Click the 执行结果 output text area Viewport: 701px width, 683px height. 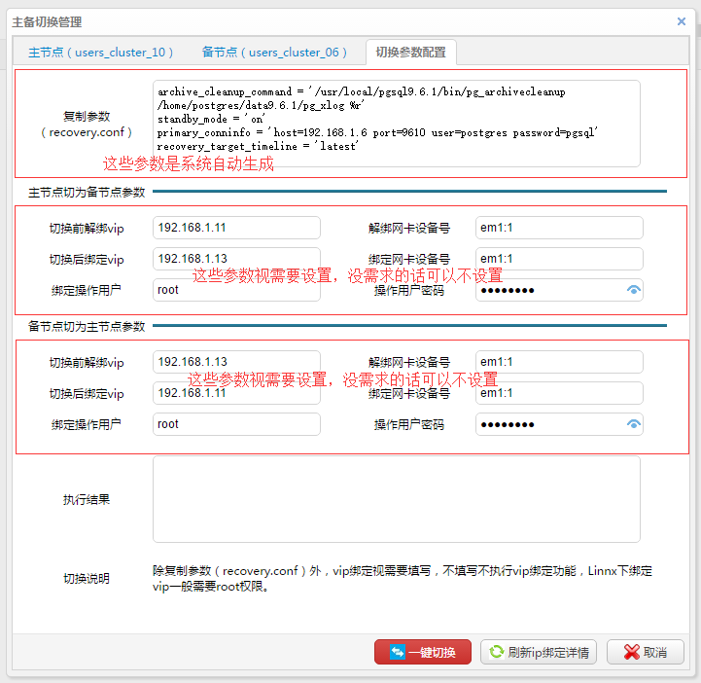click(396, 499)
